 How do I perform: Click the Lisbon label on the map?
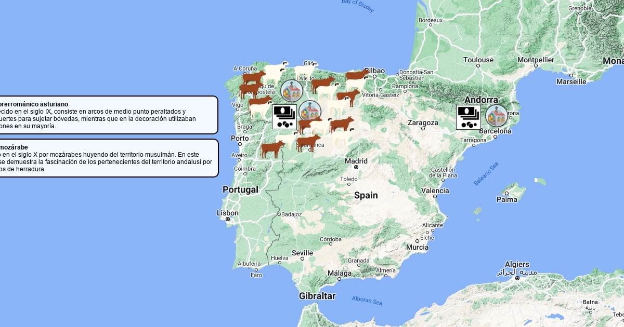[x=228, y=213]
